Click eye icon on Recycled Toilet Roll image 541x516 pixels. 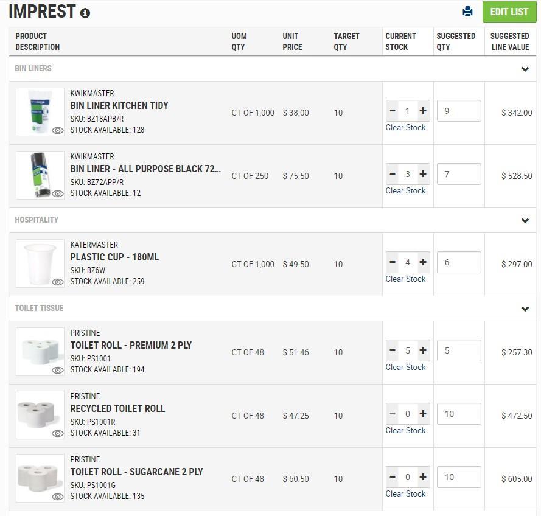[58, 433]
